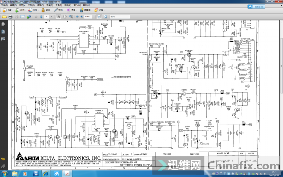Click the Comment button in task toolbar
Screen dimensions: 283x177
coord(100,10)
